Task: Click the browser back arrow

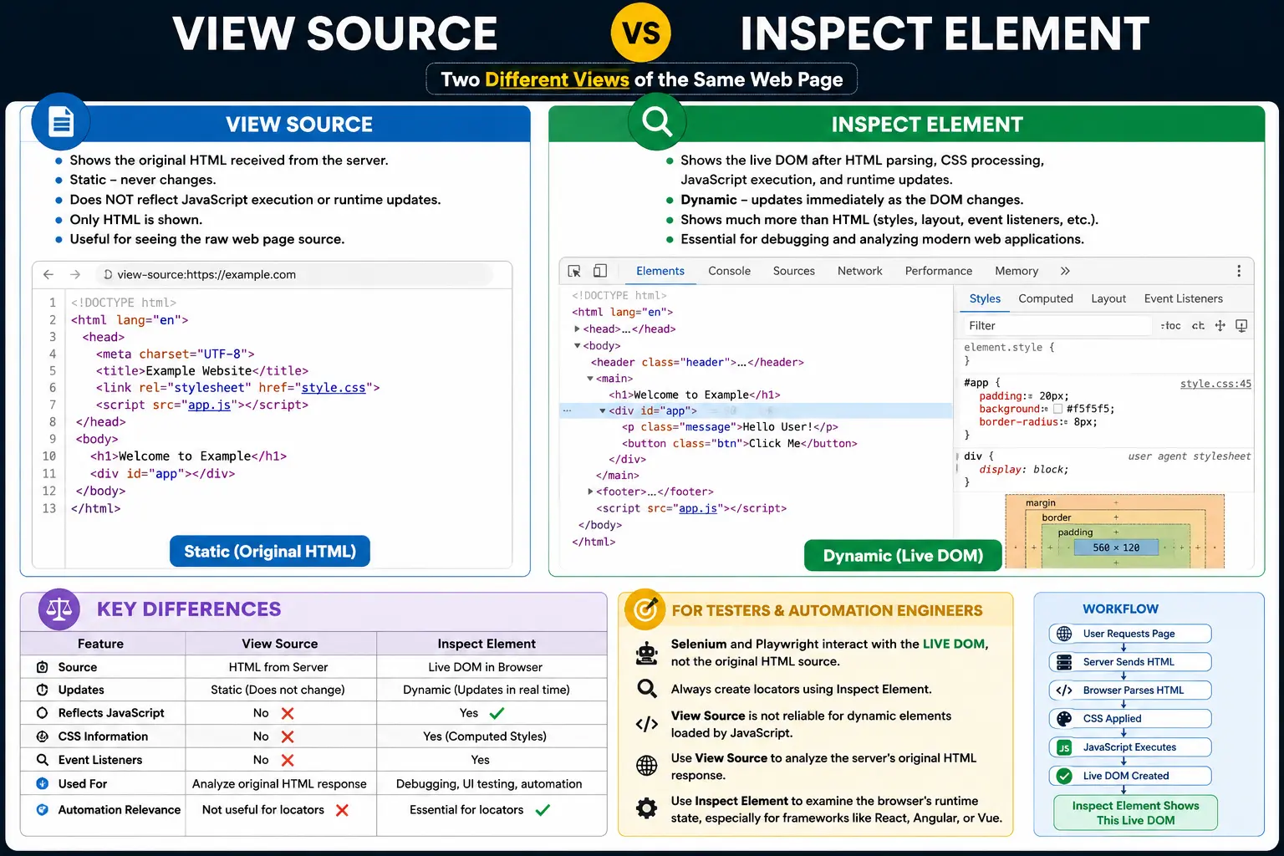Action: (x=48, y=274)
